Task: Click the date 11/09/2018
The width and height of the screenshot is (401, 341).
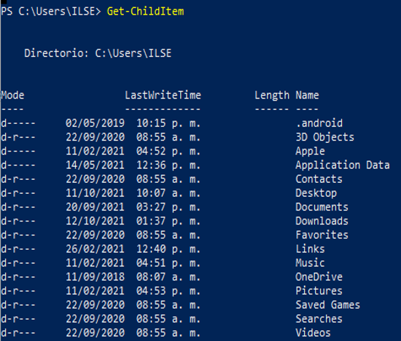Action: [x=95, y=277]
